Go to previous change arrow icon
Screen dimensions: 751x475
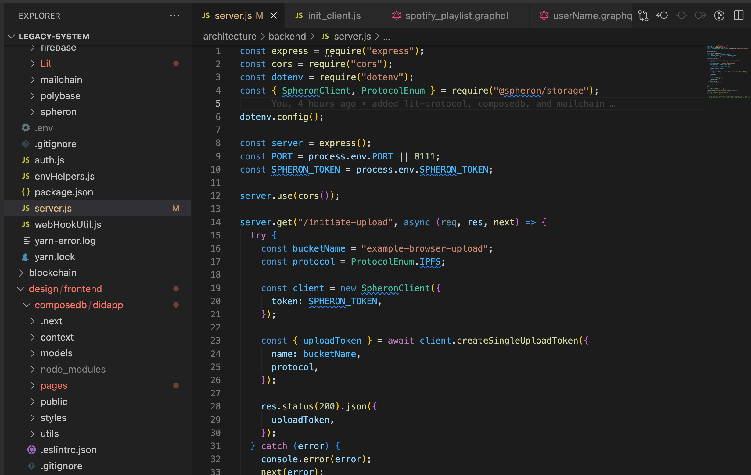[x=662, y=16]
